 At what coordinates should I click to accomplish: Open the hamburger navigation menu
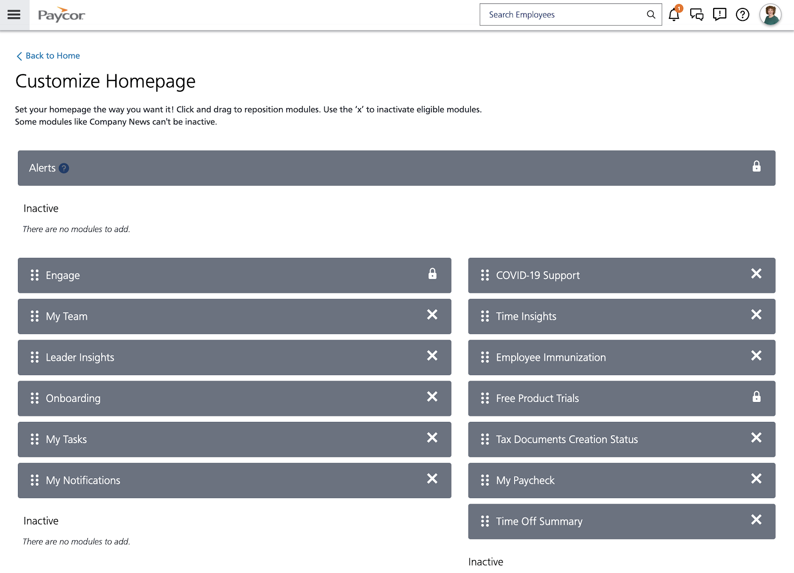tap(14, 15)
